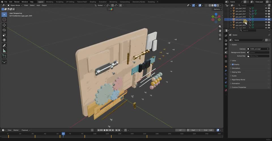The height and width of the screenshot is (141, 272).
Task: Click the Z axis on navigation gizmo
Action: pyautogui.click(x=216, y=14)
